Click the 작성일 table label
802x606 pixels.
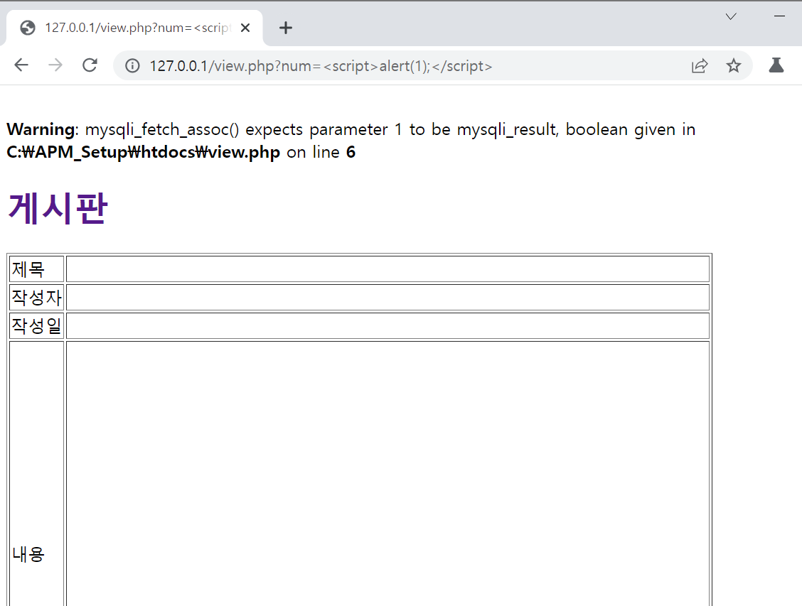[37, 326]
